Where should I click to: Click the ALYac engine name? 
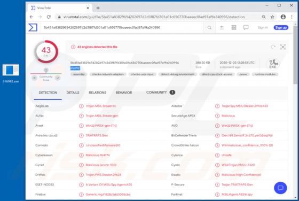tap(40, 115)
